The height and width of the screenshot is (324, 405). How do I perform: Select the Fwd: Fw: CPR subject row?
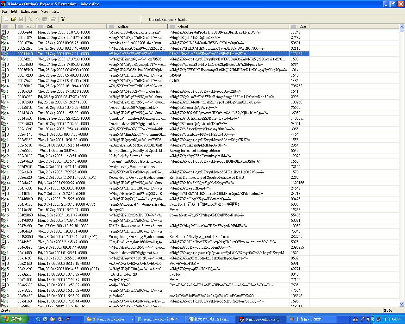(204, 204)
